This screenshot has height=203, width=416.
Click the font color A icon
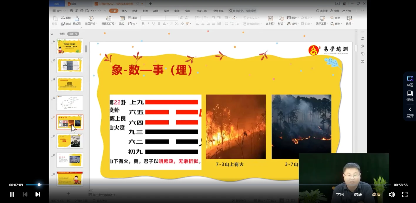coord(164,24)
